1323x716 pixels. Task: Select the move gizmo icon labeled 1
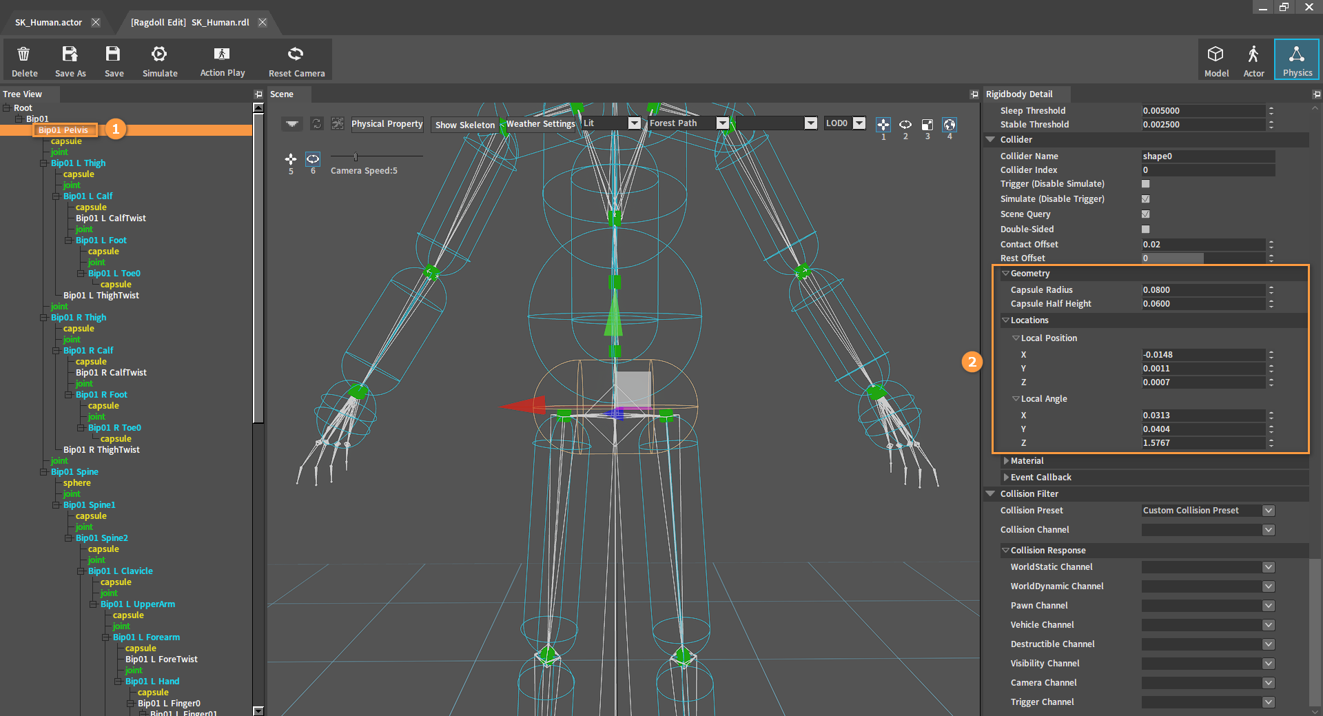tap(883, 124)
